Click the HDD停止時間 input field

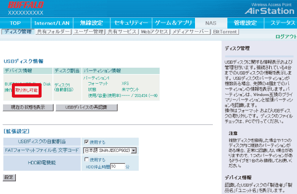coord(118,166)
